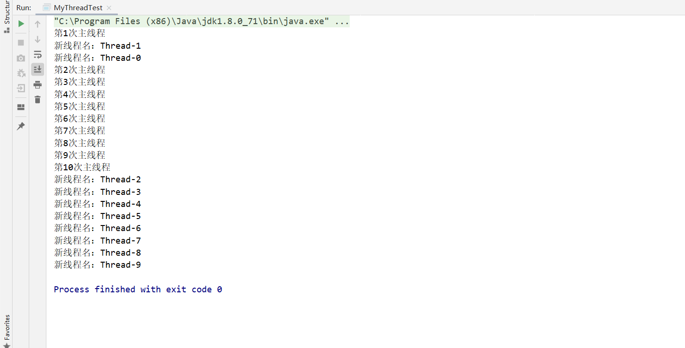The height and width of the screenshot is (348, 685).
Task: Click the line "第3次主线程"
Action: click(x=80, y=82)
